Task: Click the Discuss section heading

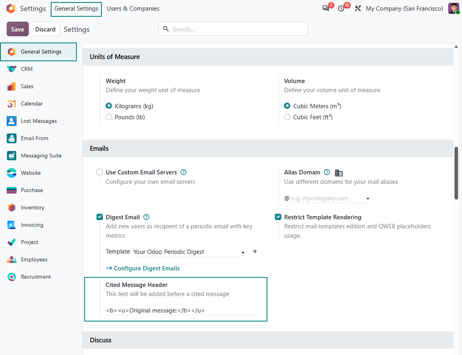Action: click(101, 340)
